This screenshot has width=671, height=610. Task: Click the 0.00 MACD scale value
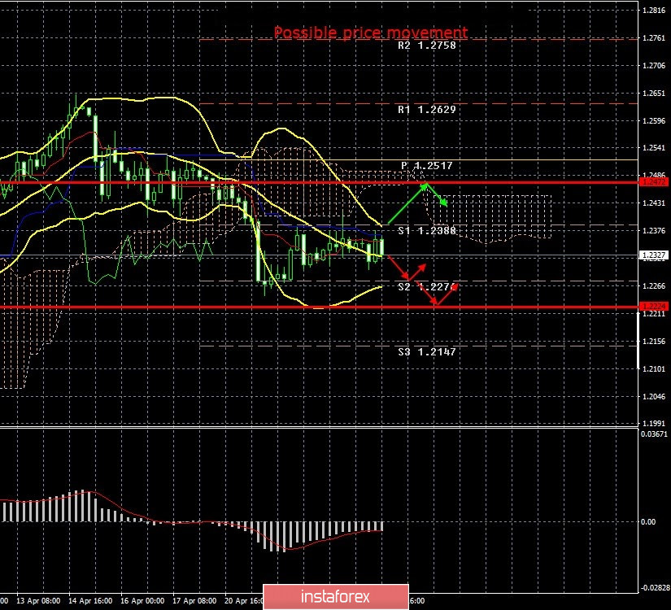648,522
